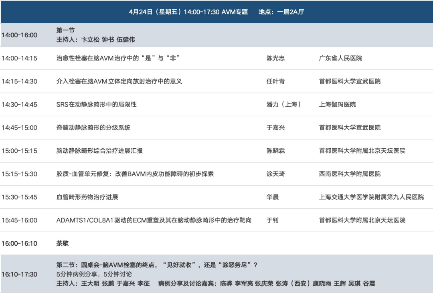This screenshot has height=293, width=433.
Task: Click the 14:45-15:00 time slot
Action: 19,128
